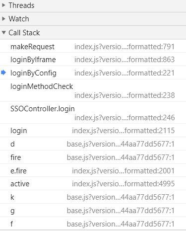The image size is (186, 231).
Task: Select the loginMethodCheck stack frame
Action: pyautogui.click(x=93, y=90)
